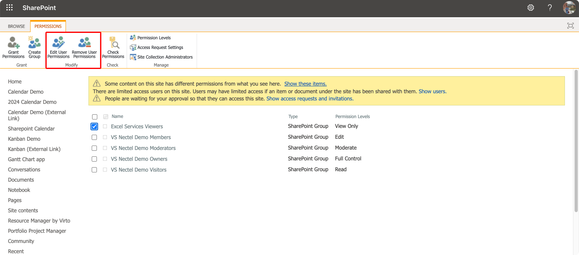Screen dimensions: 579x255
Task: Check the VS Nectel Demo Moderators checkbox
Action: pyautogui.click(x=94, y=148)
